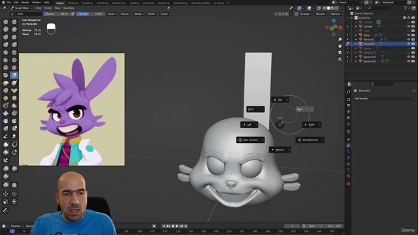The image size is (418, 235).
Task: Jump to timeline end frame button
Action: [185, 227]
